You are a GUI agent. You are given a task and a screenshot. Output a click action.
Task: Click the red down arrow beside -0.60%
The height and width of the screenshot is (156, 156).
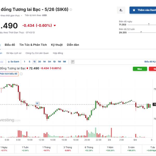click(55, 25)
